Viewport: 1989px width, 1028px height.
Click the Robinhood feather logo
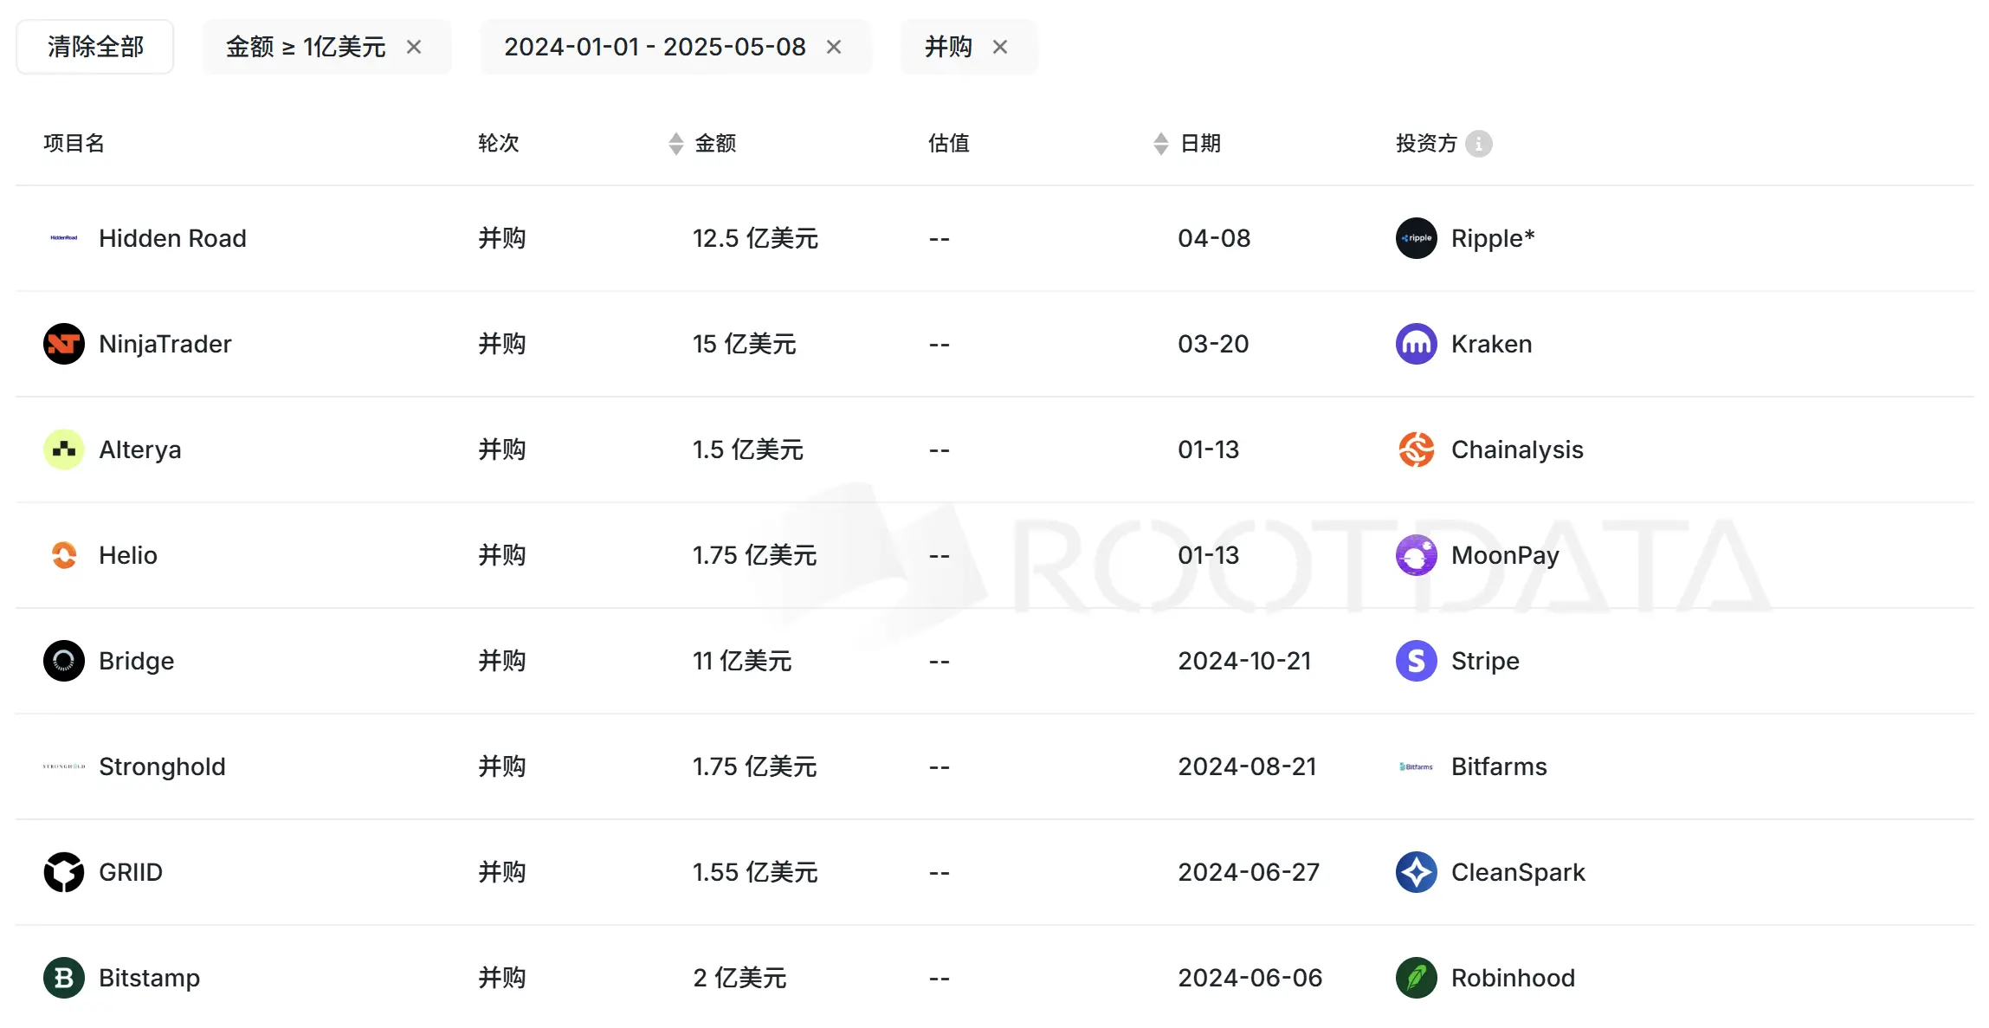[x=1416, y=978]
